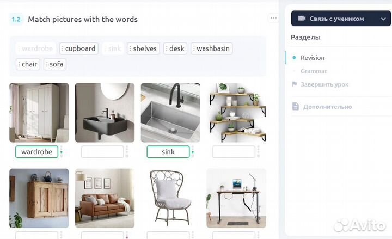
Task: Click Завершить урок link
Action: point(324,84)
